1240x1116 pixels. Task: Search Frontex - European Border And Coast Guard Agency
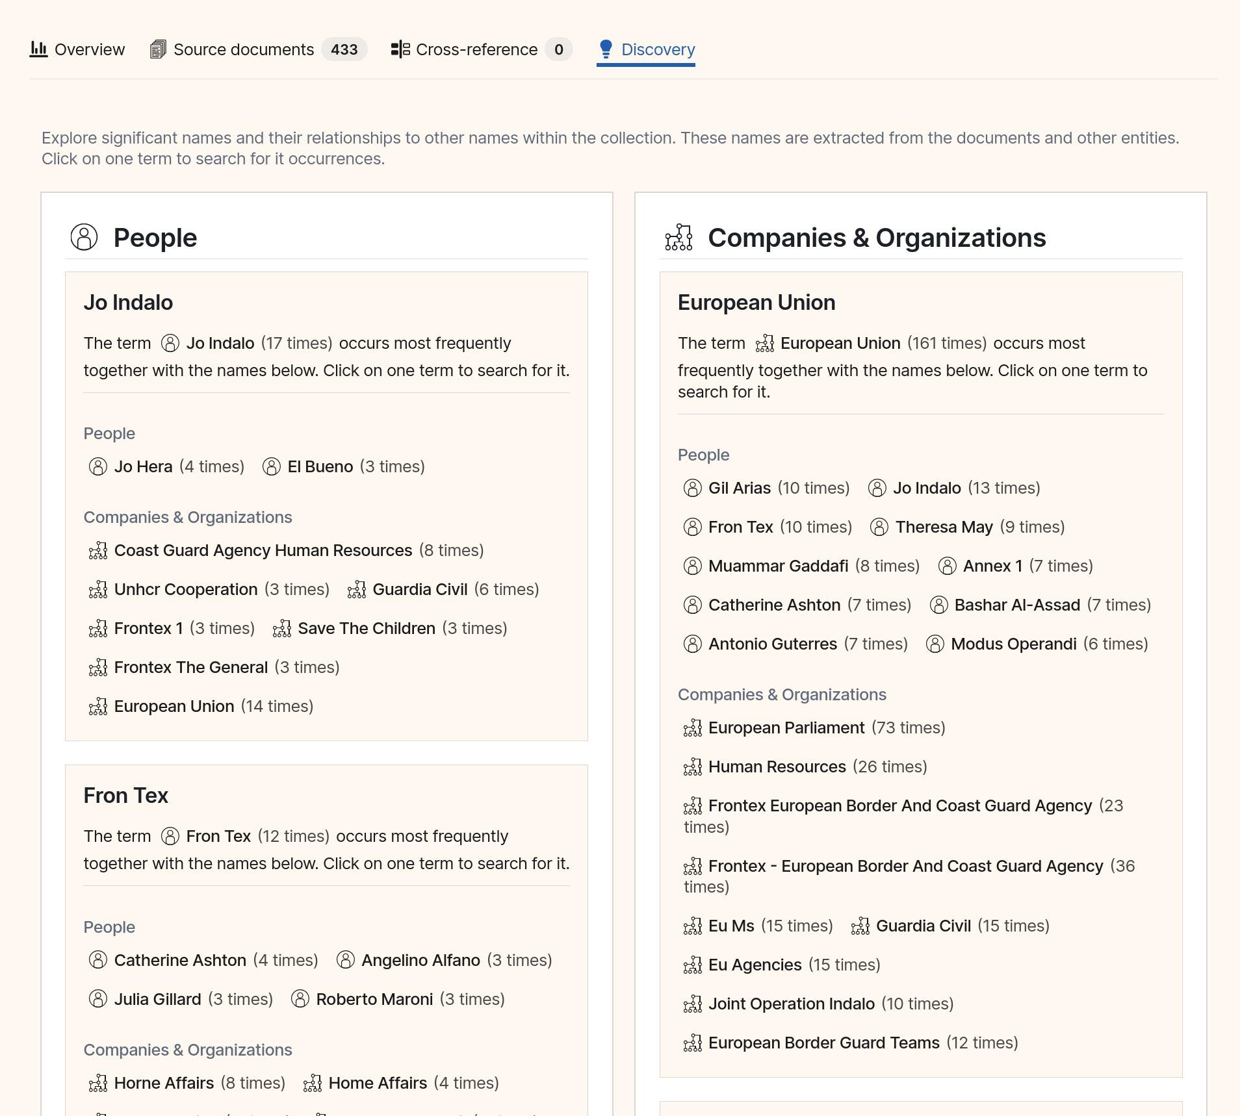click(x=909, y=876)
